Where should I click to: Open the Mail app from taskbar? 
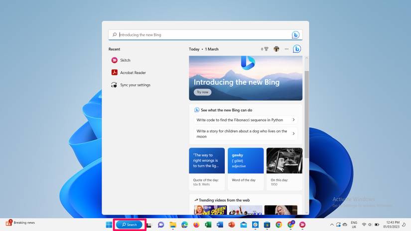click(244, 225)
